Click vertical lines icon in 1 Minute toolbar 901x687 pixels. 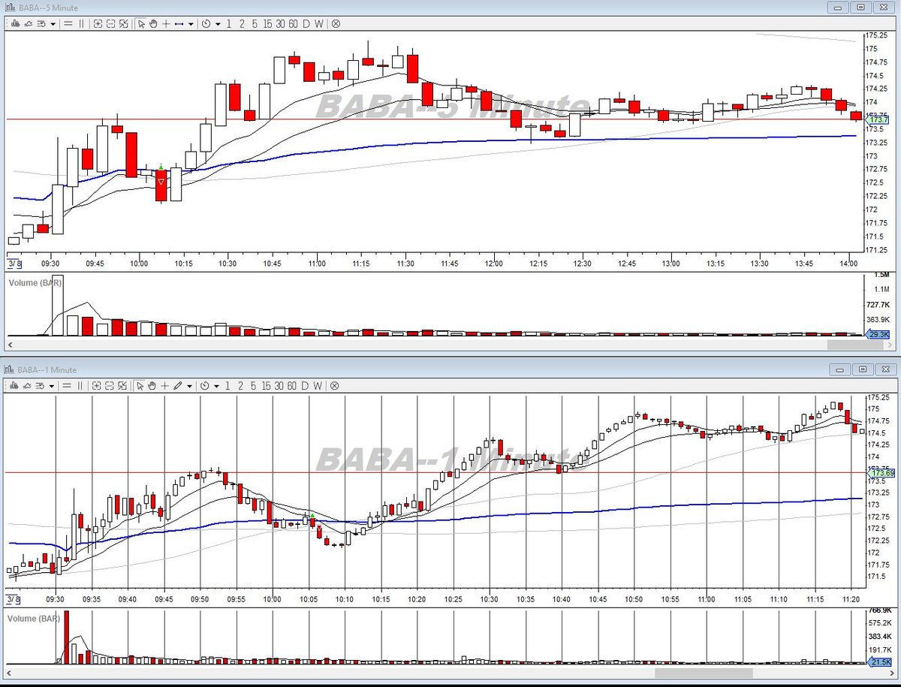coord(80,386)
